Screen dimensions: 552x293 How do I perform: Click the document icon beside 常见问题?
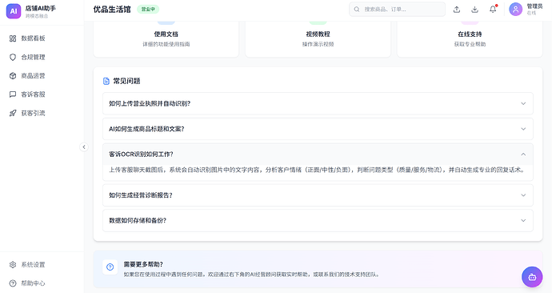click(106, 82)
